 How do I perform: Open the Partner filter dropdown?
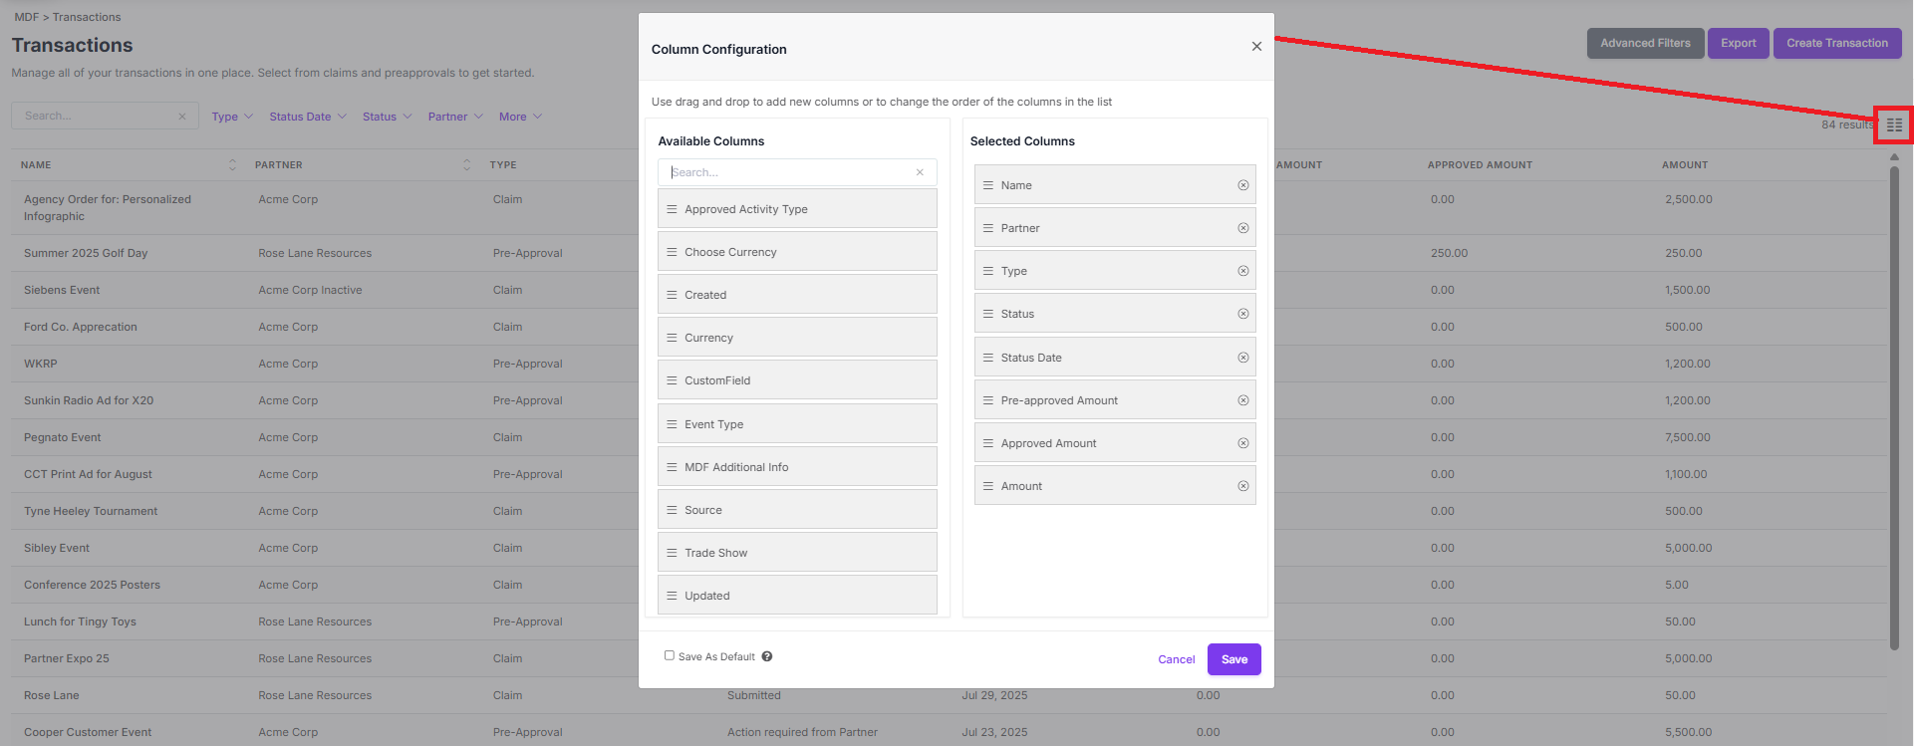455,117
